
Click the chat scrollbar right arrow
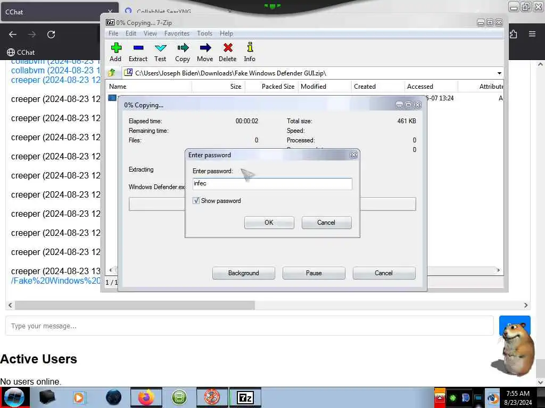coord(525,305)
